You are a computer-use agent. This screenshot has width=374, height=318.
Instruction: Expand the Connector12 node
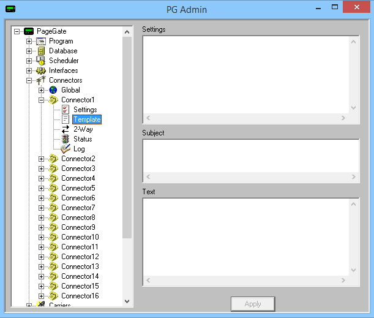(x=41, y=257)
